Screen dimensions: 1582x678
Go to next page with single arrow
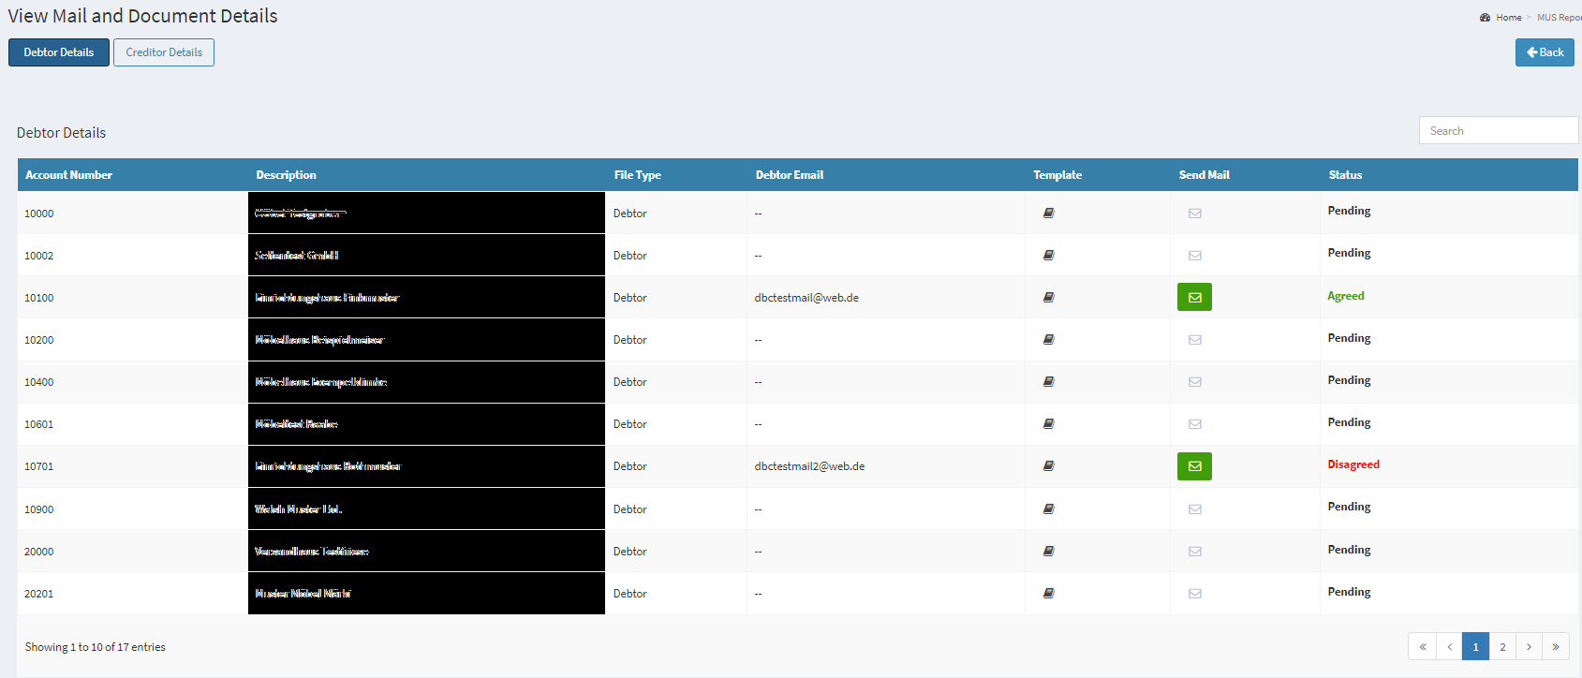[1529, 647]
